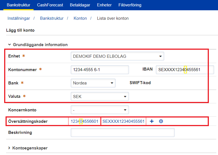Open the Valuta dropdown showing SEK
This screenshot has width=218, height=155.
tap(100, 97)
